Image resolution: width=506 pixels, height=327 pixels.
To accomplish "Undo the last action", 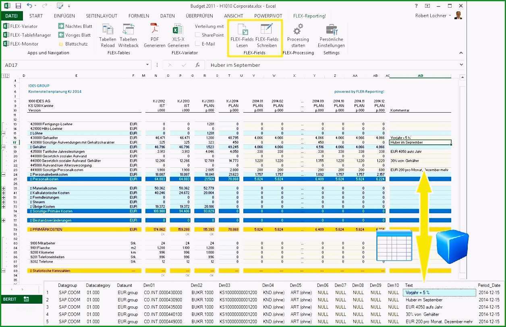I will (x=29, y=6).
